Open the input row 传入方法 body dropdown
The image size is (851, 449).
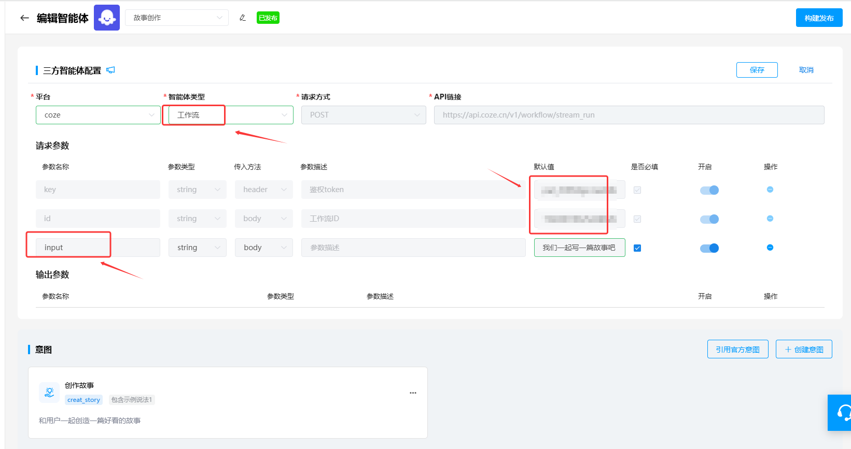tap(264, 248)
